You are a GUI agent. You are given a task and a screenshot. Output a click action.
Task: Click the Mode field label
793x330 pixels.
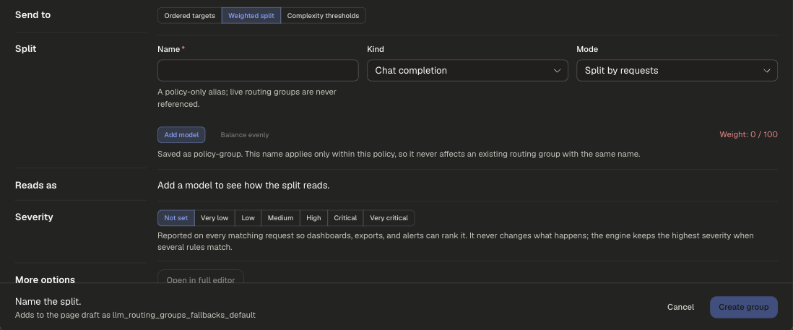tap(587, 50)
